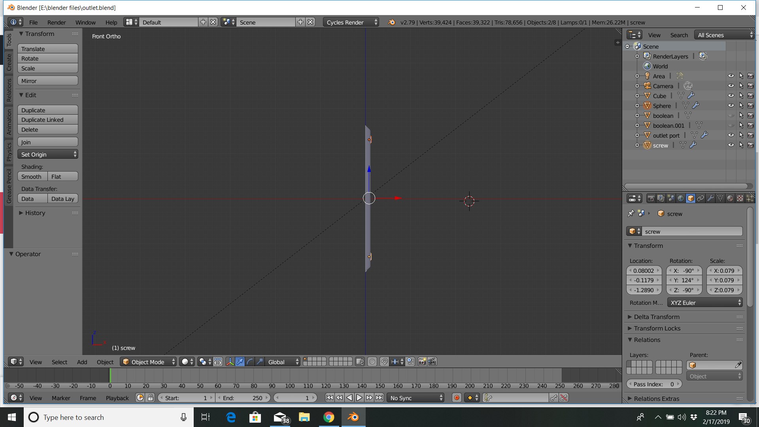Toggle renderability of the Sphere object
759x427 pixels.
[751, 106]
